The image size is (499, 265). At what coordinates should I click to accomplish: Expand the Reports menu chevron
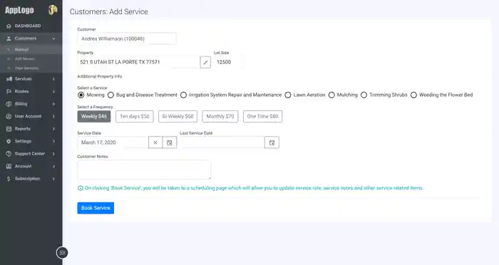[53, 129]
